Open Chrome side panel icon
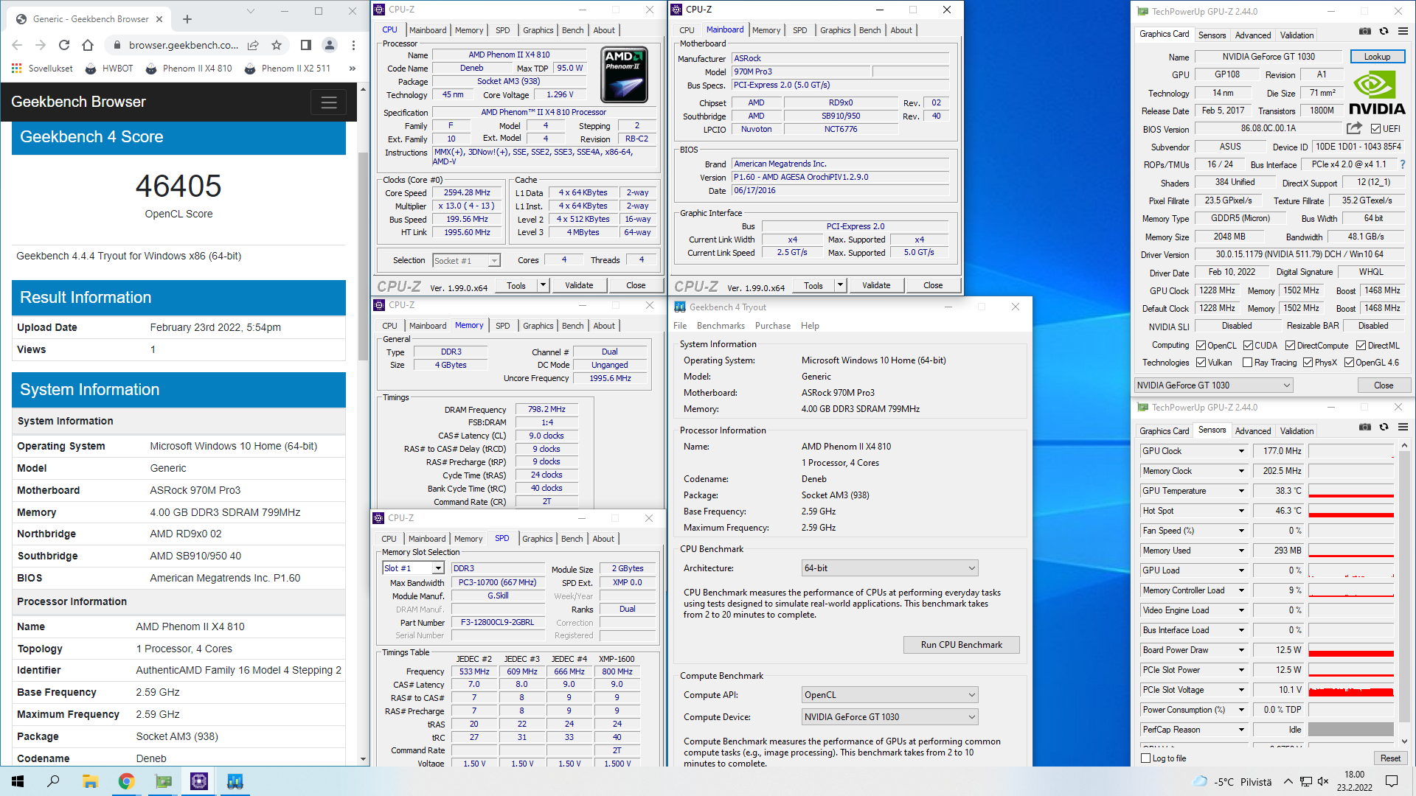Screen dimensions: 1416x796 pyautogui.click(x=305, y=45)
